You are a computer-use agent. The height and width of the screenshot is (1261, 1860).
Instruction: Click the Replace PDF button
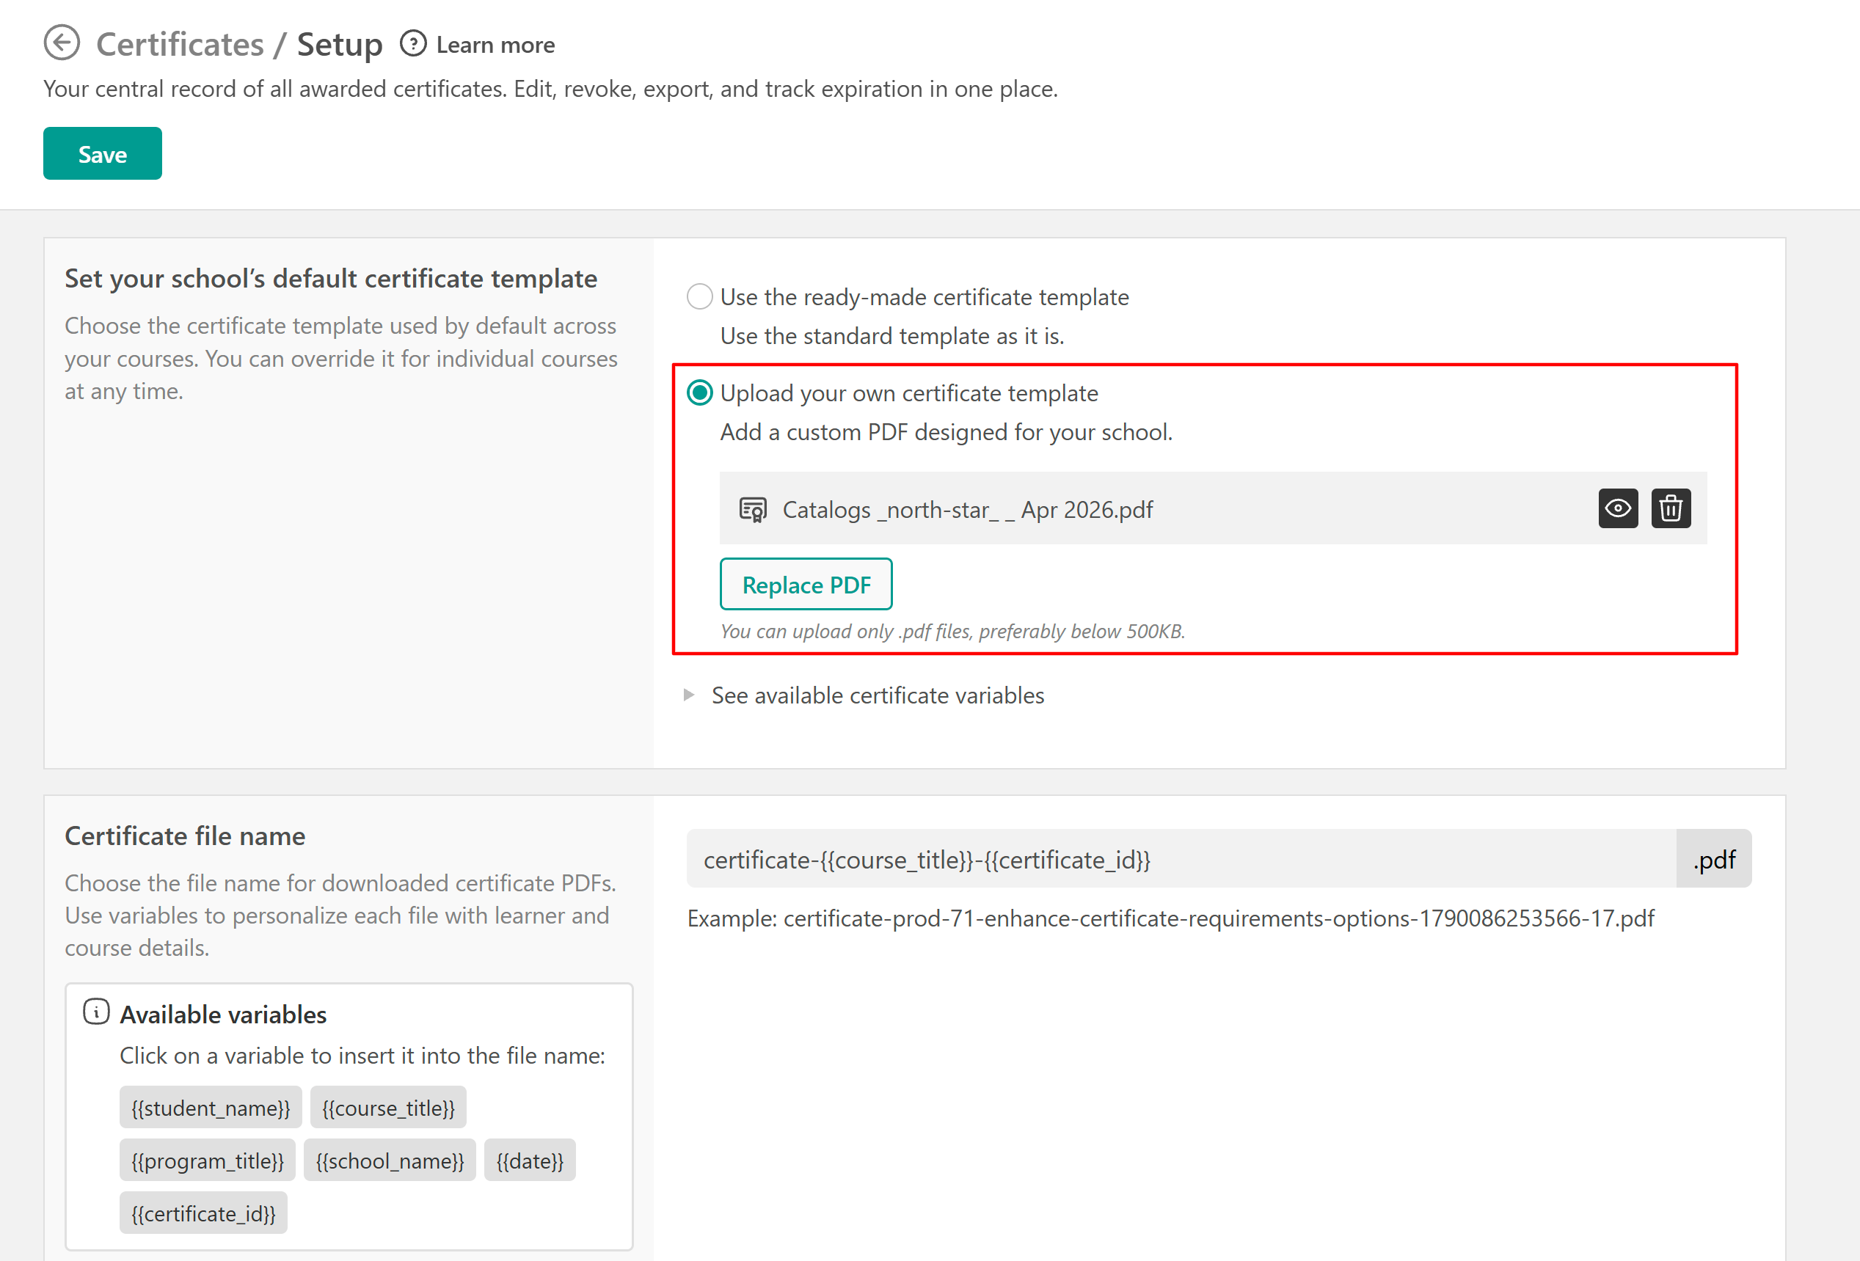pos(806,585)
